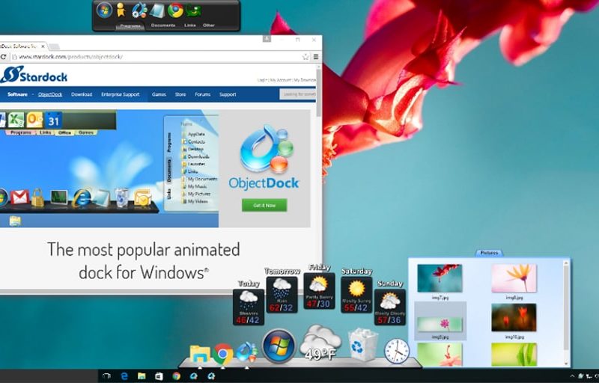Click the Pictures panel scroll up arrow
The height and width of the screenshot is (383, 599).
566,263
